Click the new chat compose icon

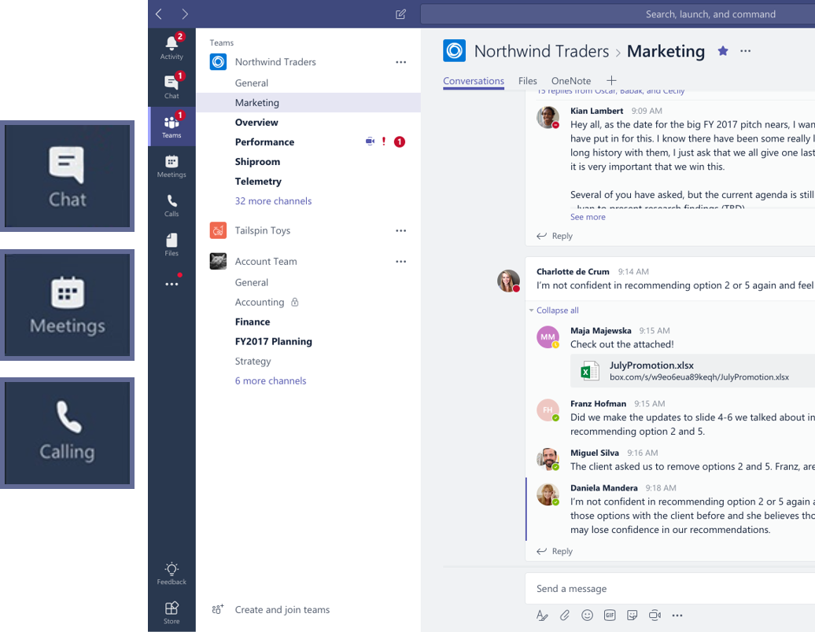coord(400,14)
